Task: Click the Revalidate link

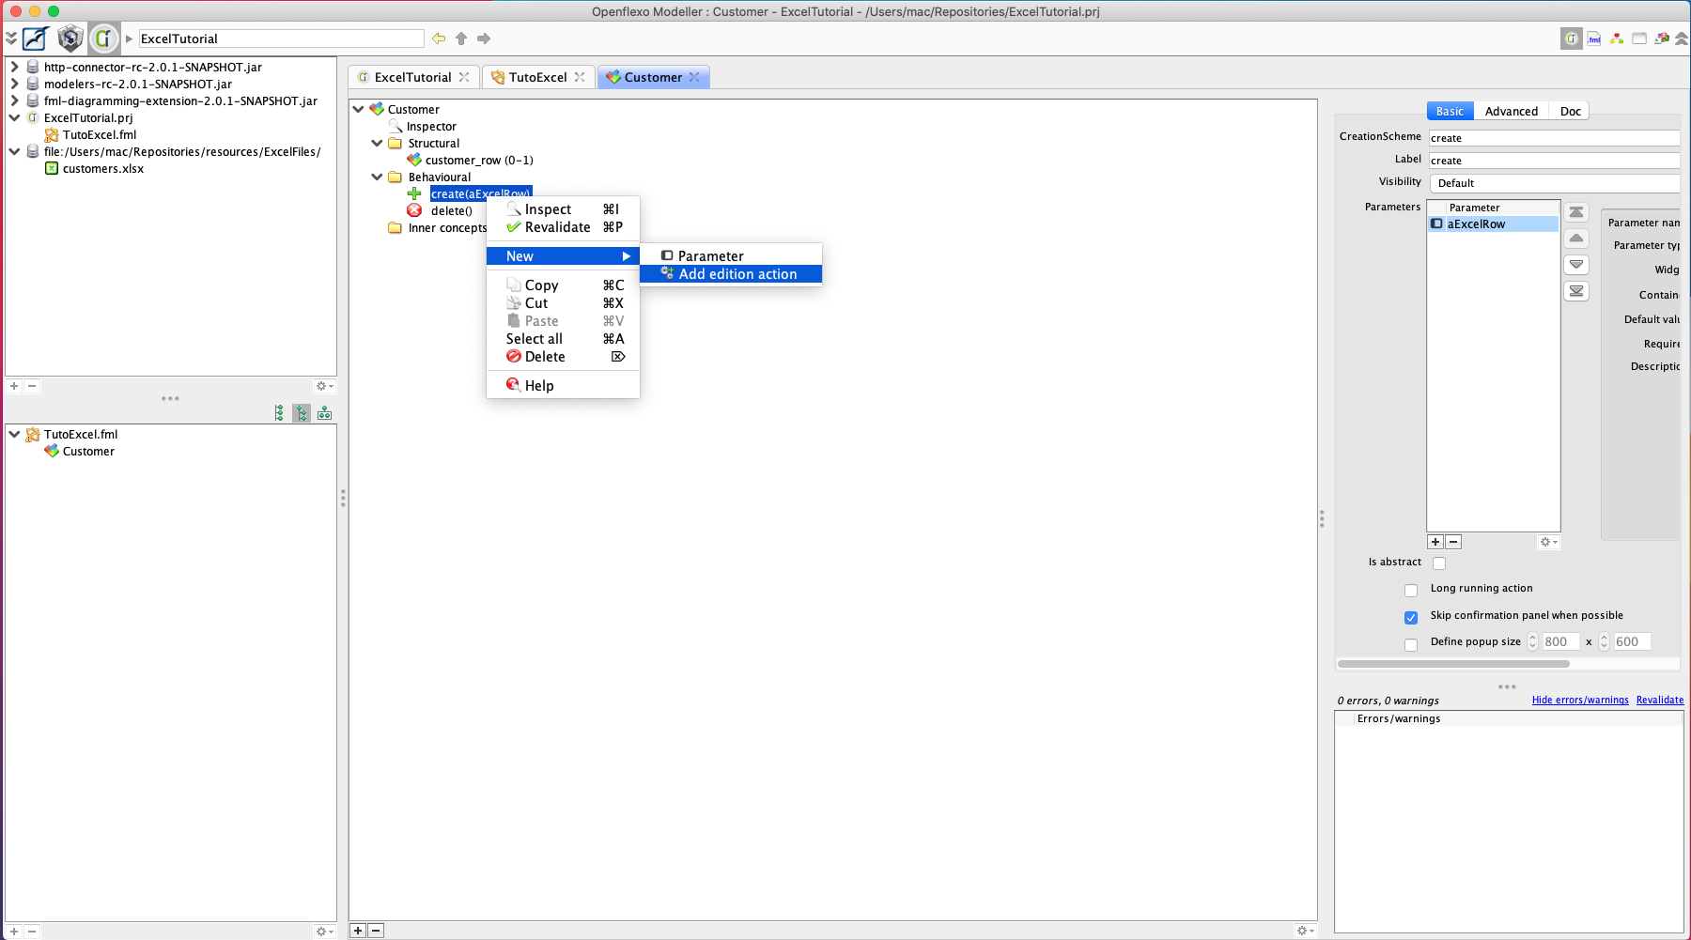Action: (1660, 701)
